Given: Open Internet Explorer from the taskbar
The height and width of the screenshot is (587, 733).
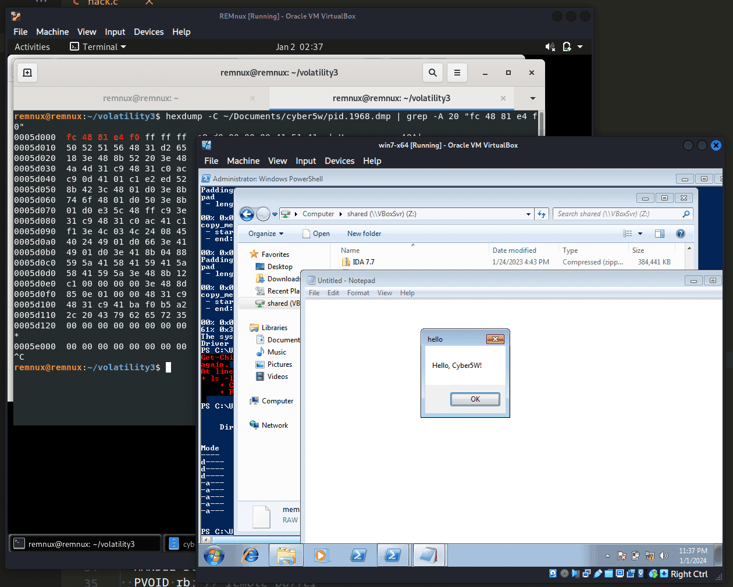Looking at the screenshot, I should click(251, 556).
